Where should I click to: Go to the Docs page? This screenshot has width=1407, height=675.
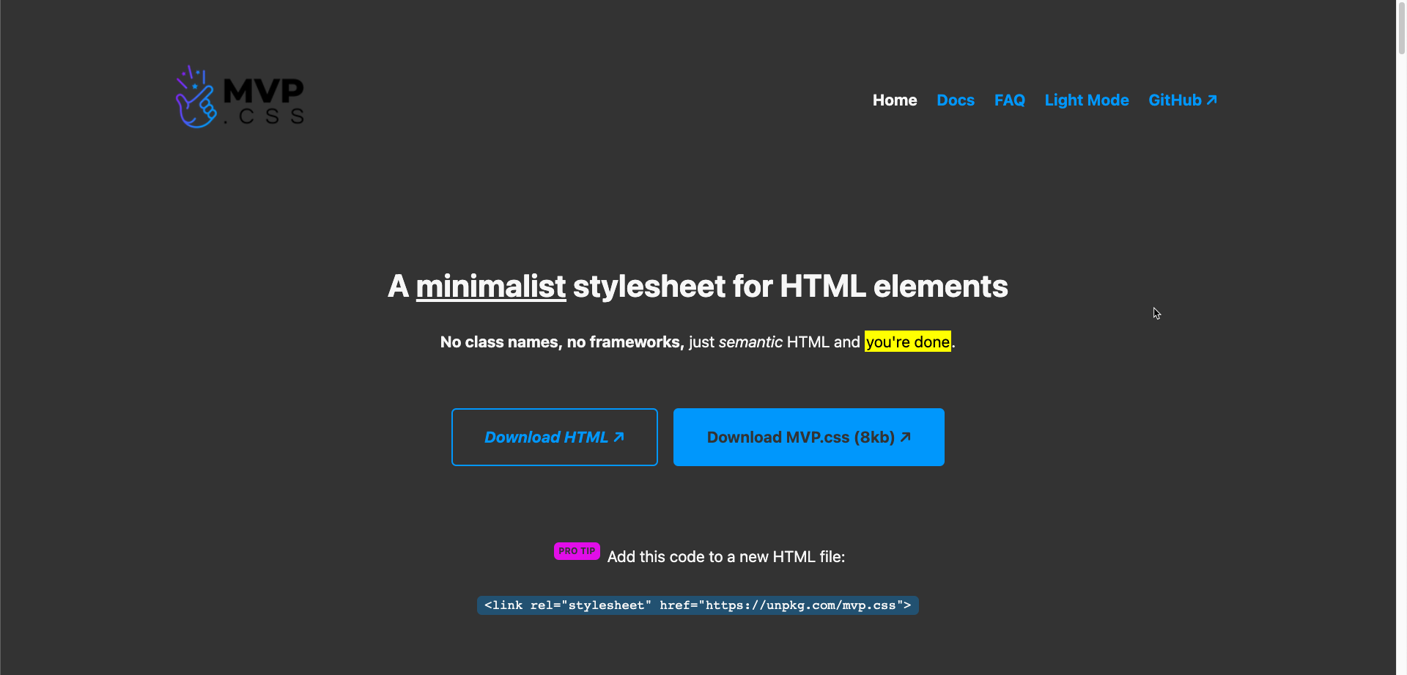955,100
